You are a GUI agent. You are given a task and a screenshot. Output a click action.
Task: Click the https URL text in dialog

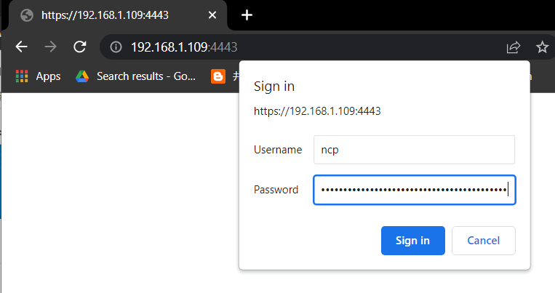[317, 111]
